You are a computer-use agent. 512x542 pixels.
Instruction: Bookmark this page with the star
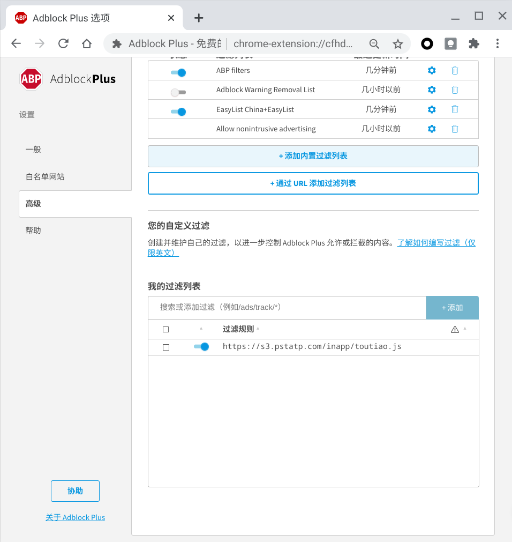tap(398, 44)
